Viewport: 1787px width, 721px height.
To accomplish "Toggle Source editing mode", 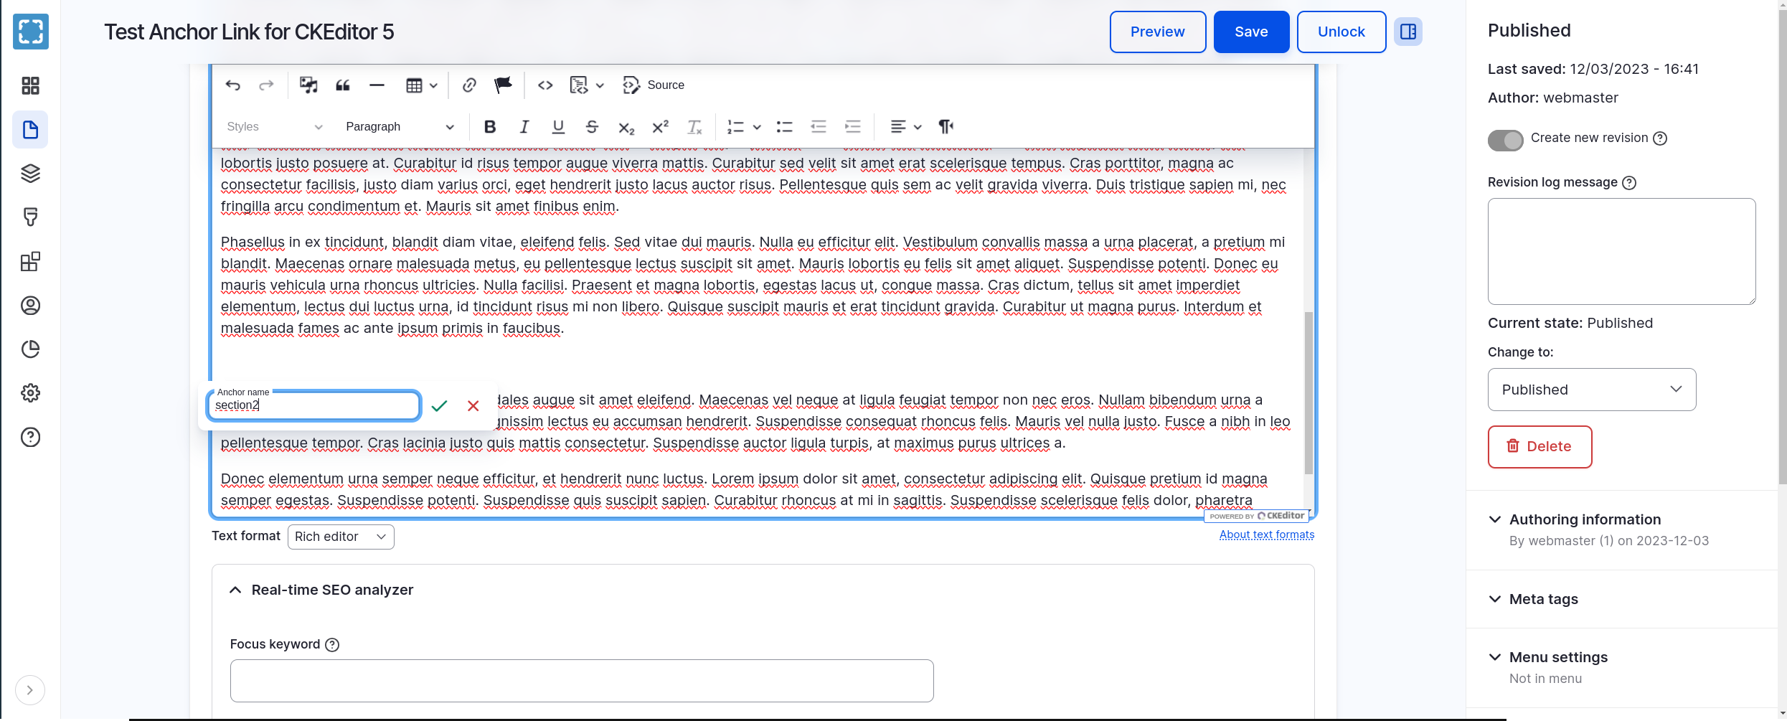I will coord(654,85).
